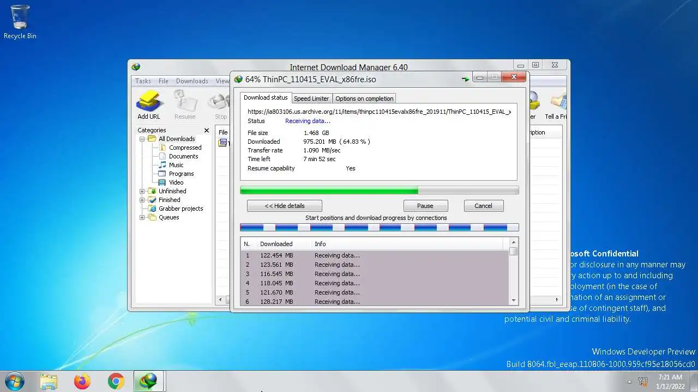Open the View menu
The width and height of the screenshot is (698, 392).
tap(222, 81)
